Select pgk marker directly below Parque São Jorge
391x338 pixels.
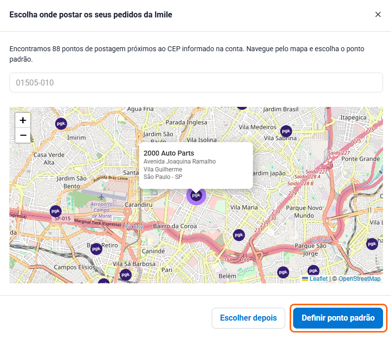coord(313,271)
